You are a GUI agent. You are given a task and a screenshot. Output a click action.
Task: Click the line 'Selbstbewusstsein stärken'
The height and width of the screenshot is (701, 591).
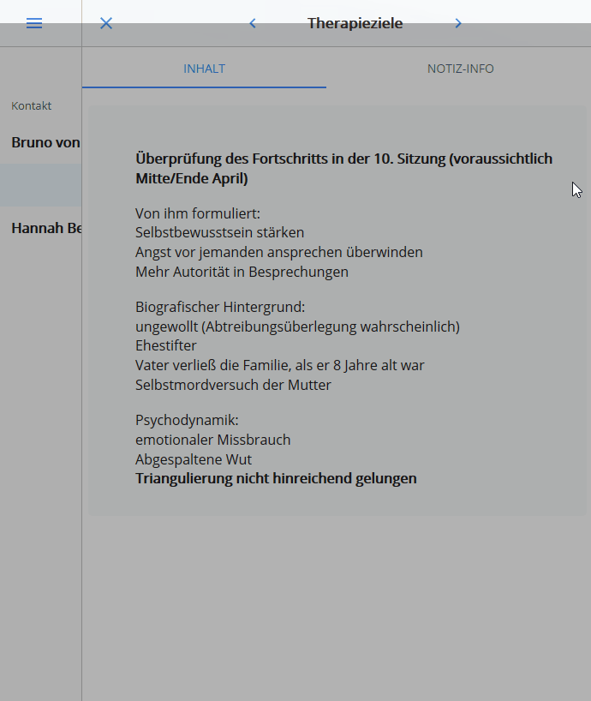(220, 232)
